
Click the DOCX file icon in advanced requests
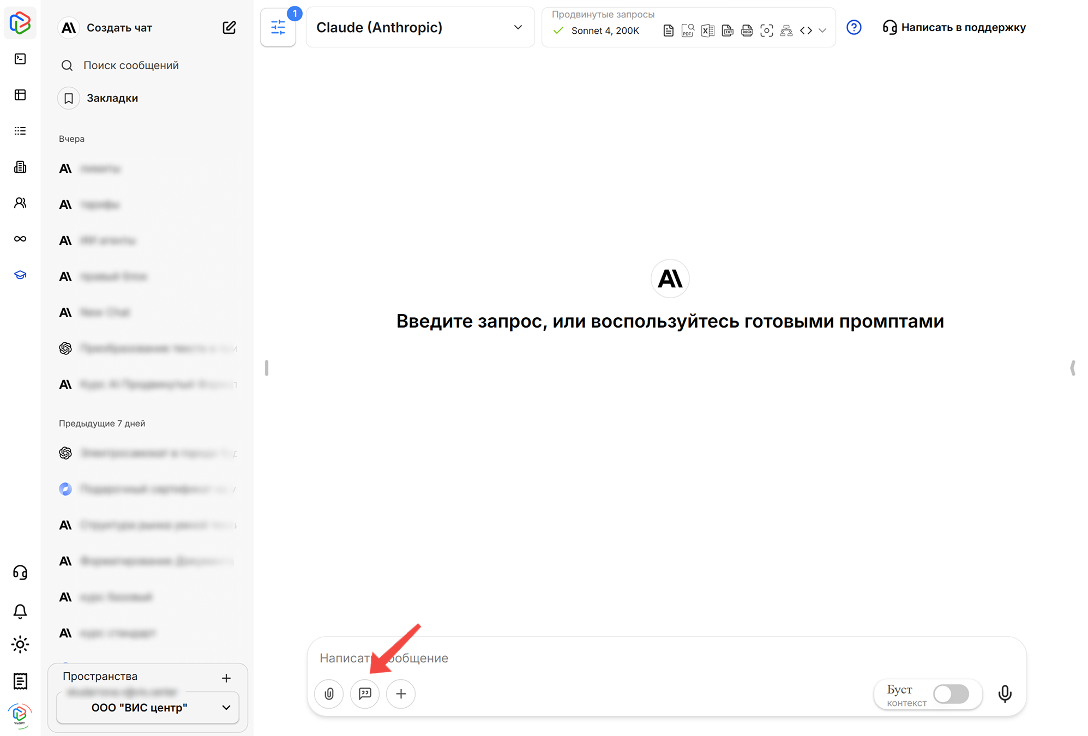pyautogui.click(x=747, y=31)
